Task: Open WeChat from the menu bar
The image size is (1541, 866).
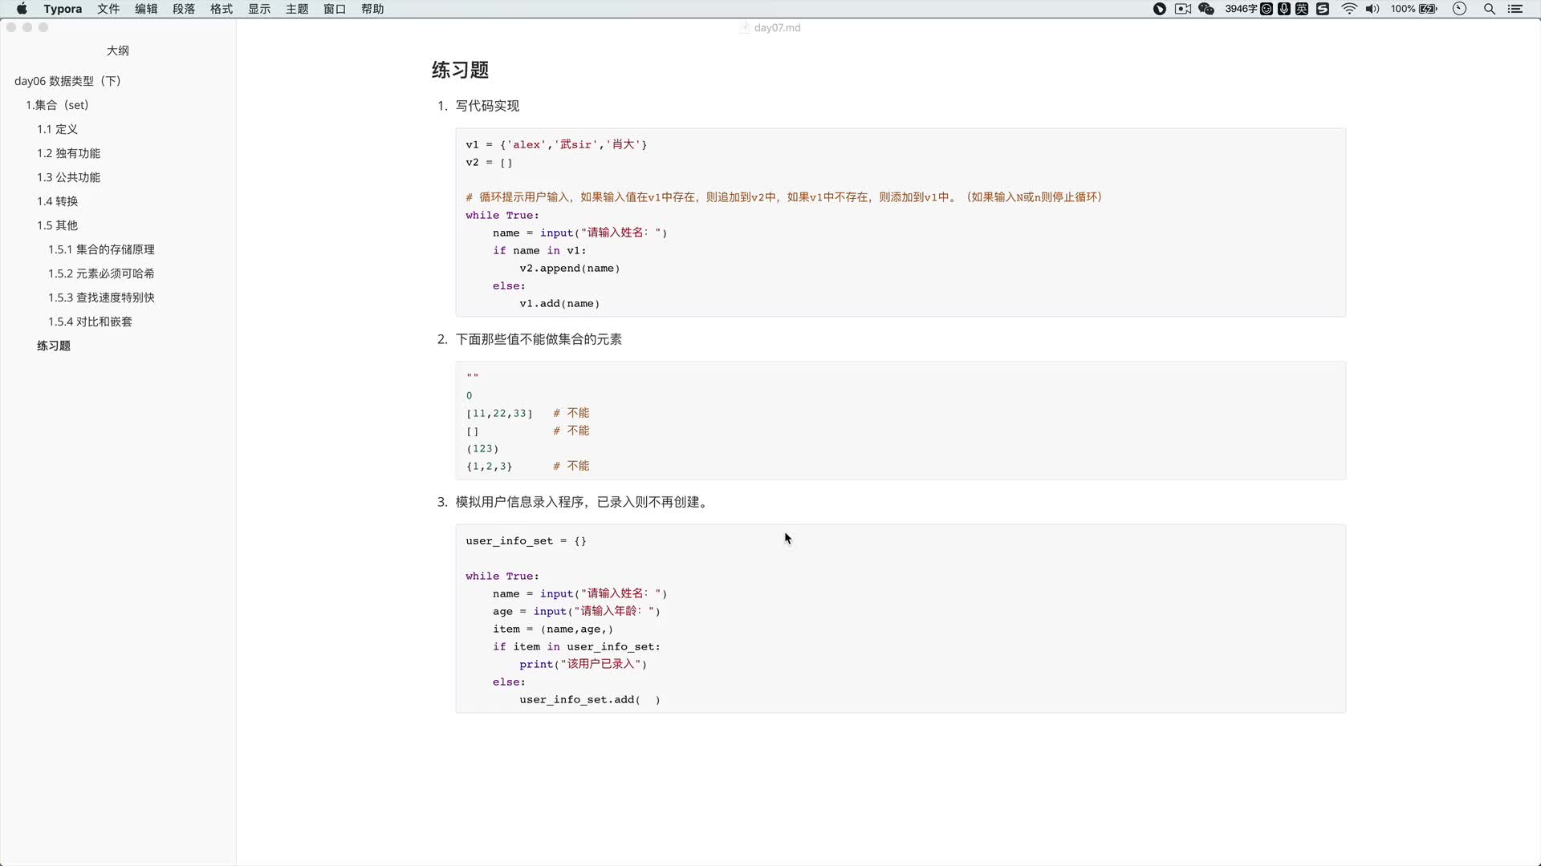Action: coord(1206,9)
